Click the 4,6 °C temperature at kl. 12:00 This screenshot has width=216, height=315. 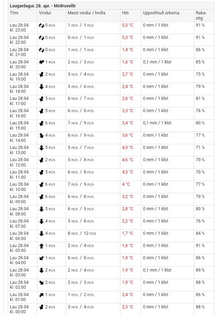point(127,160)
